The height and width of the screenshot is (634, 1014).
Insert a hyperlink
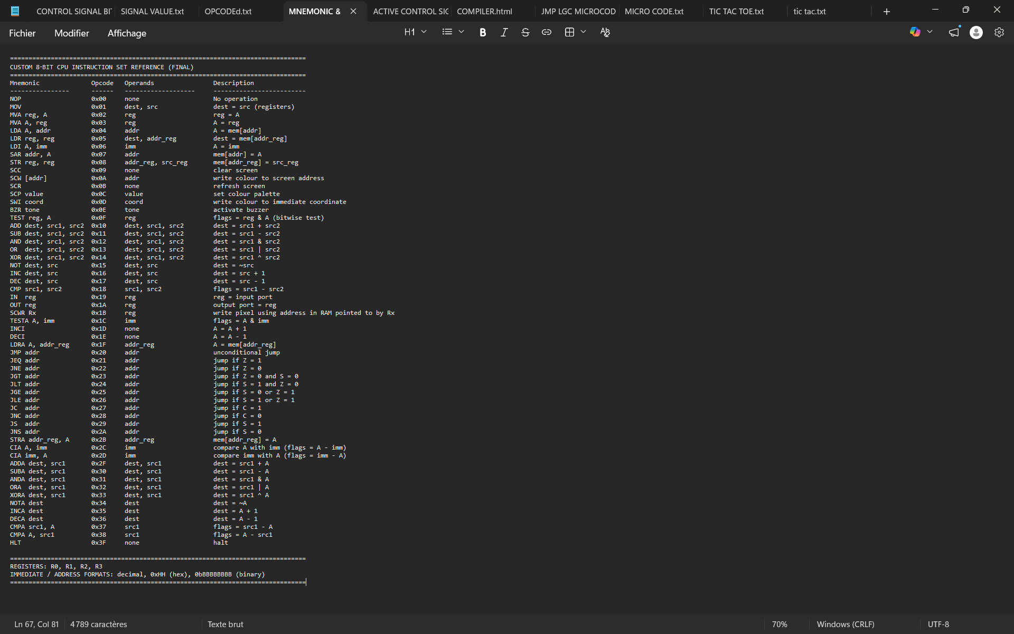point(547,32)
